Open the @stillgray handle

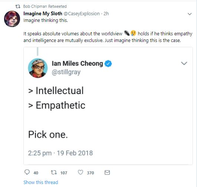[x=66, y=72]
